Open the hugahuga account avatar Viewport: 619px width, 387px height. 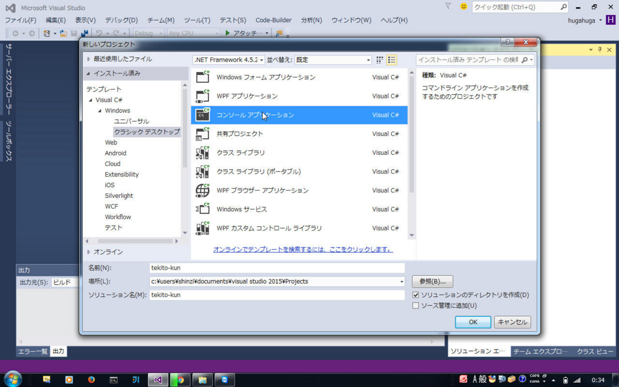(x=611, y=20)
